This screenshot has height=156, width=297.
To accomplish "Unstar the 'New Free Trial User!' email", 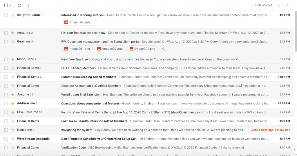I will pyautogui.click(x=13, y=59).
